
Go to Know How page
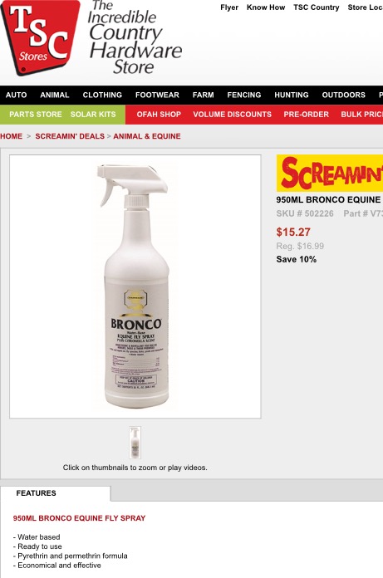tap(266, 7)
